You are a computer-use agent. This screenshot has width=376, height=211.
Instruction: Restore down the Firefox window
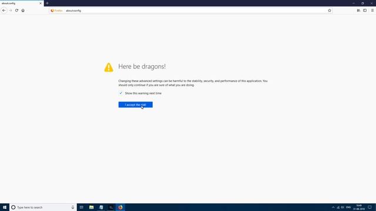click(x=362, y=4)
